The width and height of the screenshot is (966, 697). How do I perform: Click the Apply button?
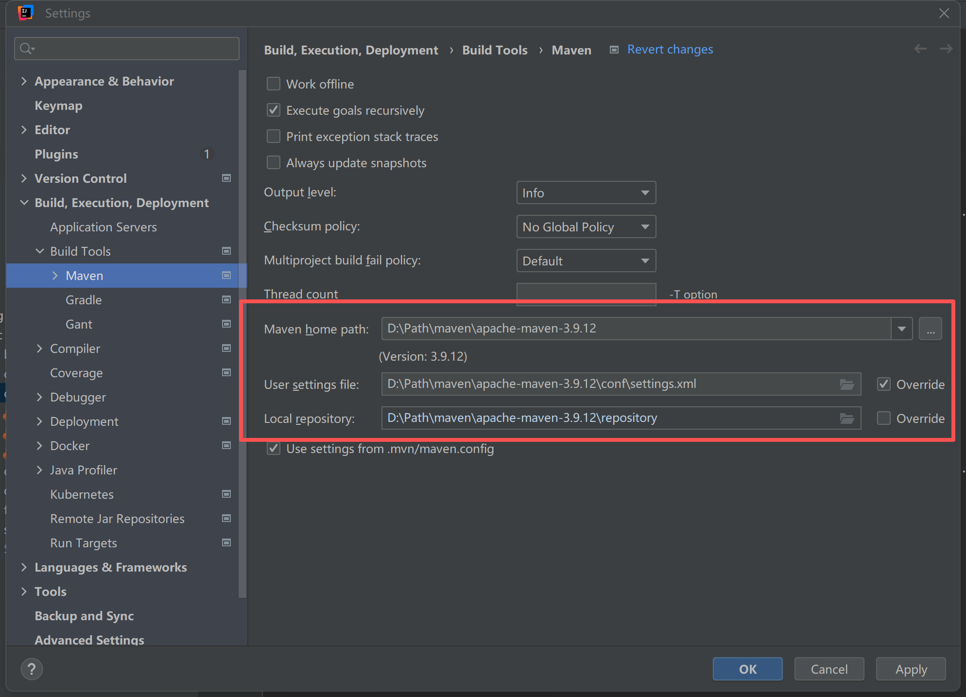(911, 669)
